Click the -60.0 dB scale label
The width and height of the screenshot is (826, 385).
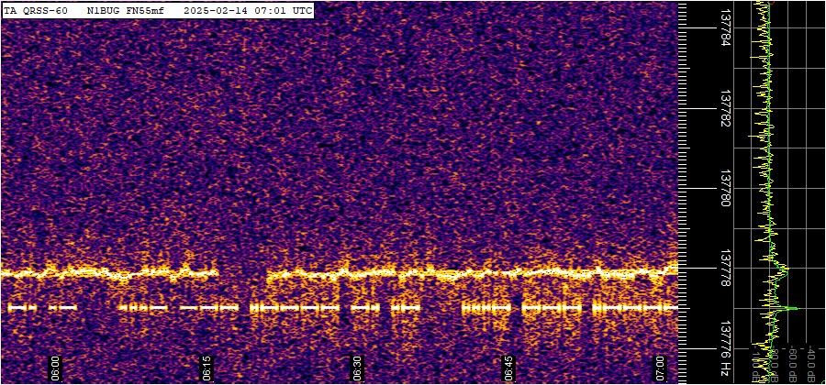[x=791, y=363]
